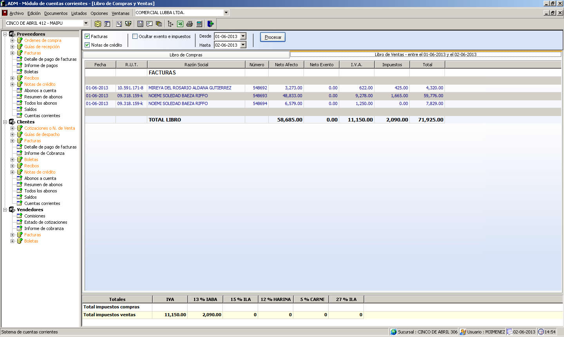Click the date icon in status bar
This screenshot has height=337, width=564.
510,332
